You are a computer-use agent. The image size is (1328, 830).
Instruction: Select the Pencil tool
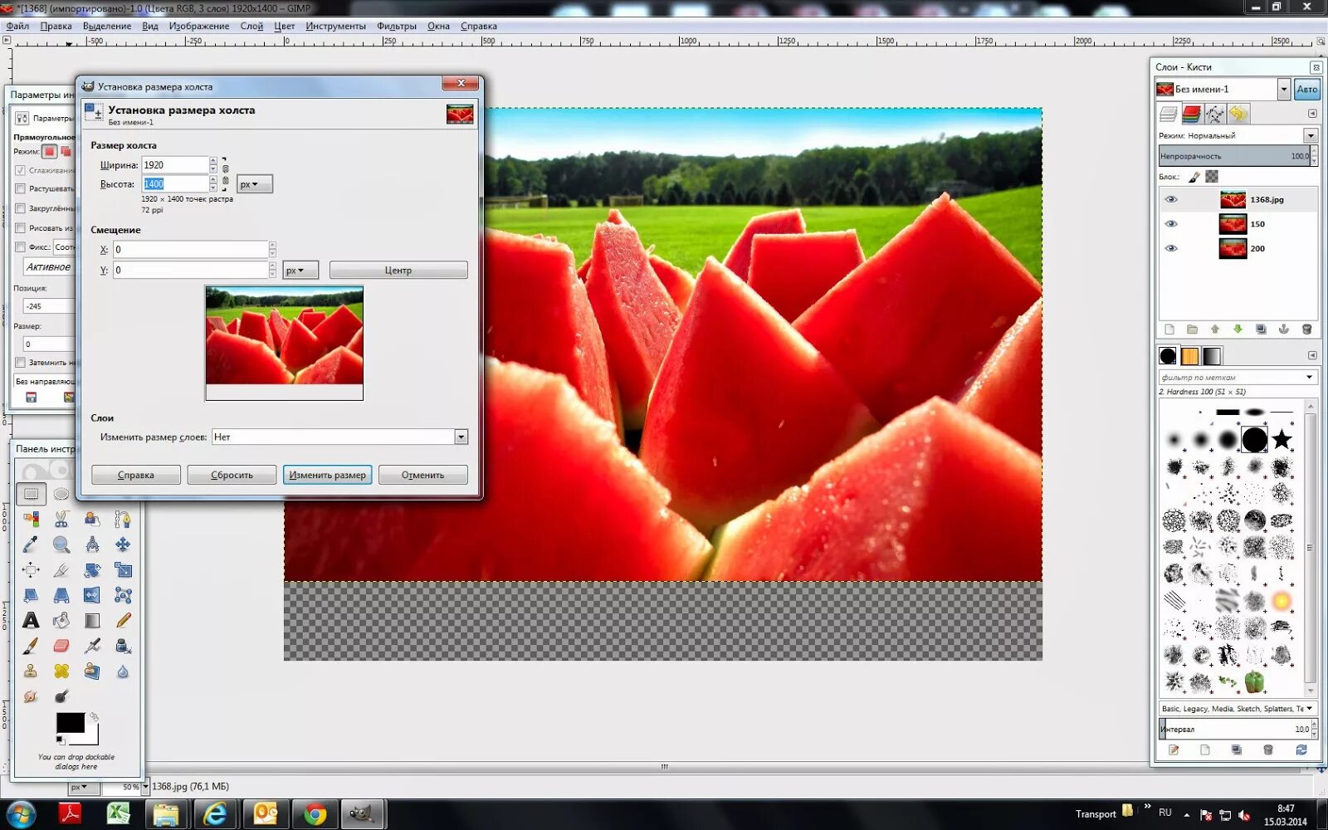pos(123,620)
